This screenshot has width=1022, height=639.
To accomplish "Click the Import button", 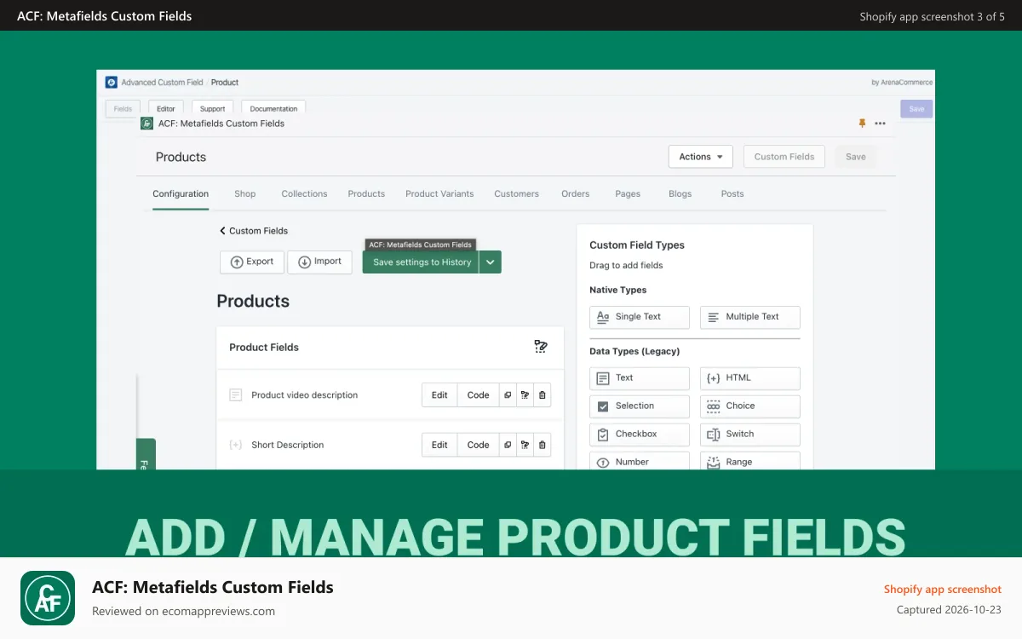I will [x=319, y=262].
